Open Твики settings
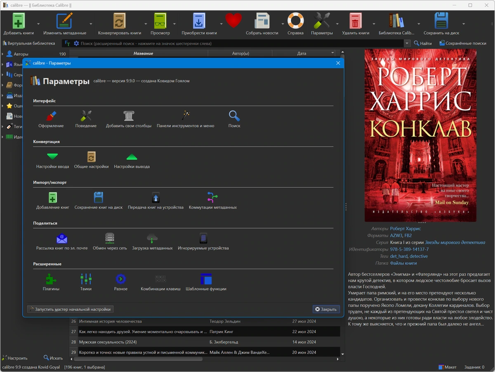This screenshot has height=372, width=495. (86, 282)
